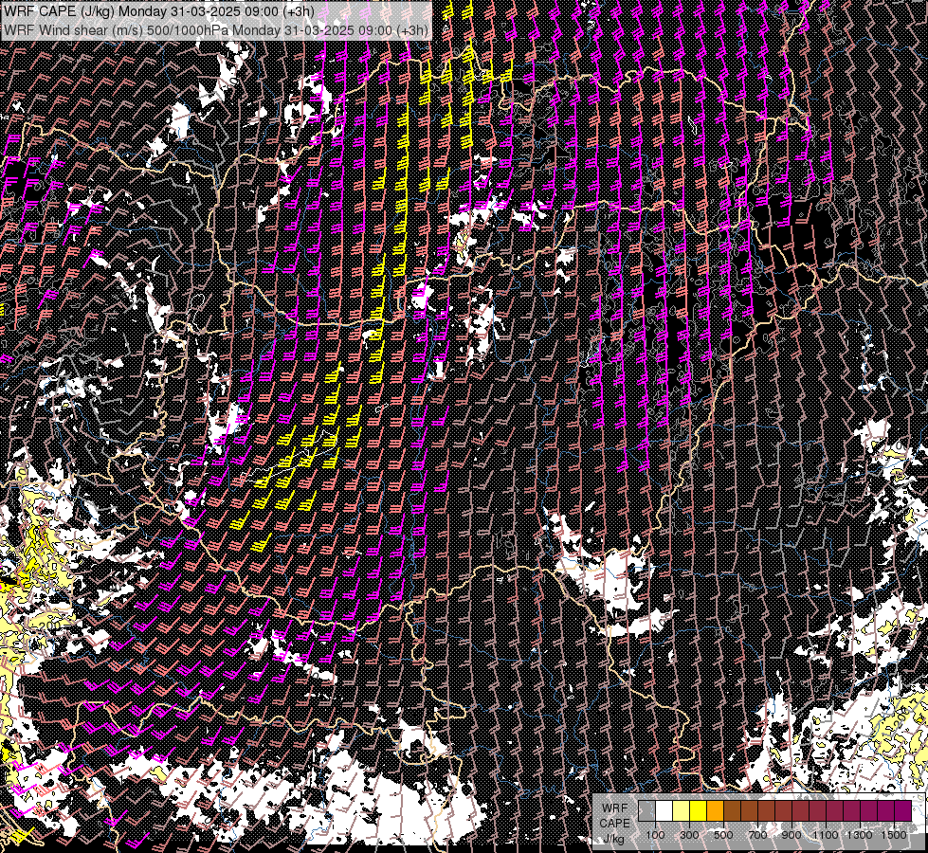Click the orange CAPE legend swatch
Viewport: 928px width, 853px height.
pyautogui.click(x=716, y=811)
